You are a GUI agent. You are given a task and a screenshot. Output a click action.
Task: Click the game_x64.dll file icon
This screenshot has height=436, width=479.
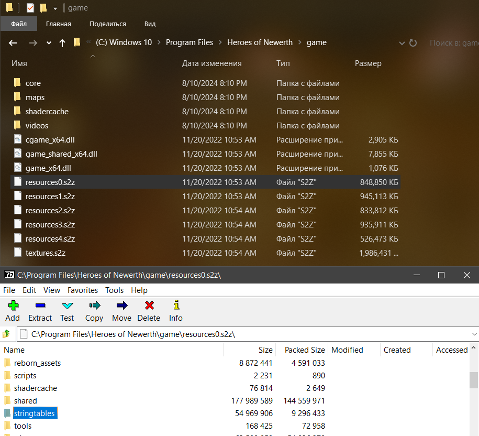(18, 167)
